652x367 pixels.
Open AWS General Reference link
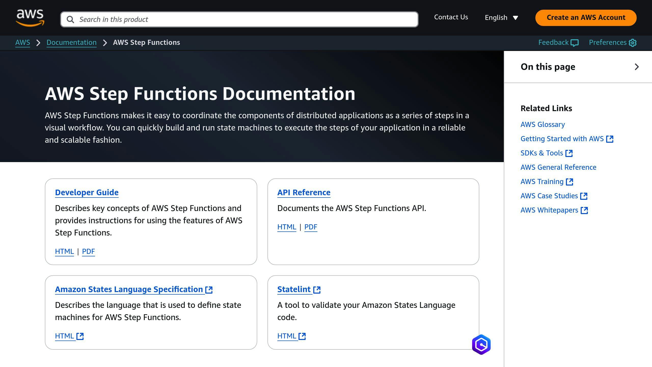[x=558, y=167]
